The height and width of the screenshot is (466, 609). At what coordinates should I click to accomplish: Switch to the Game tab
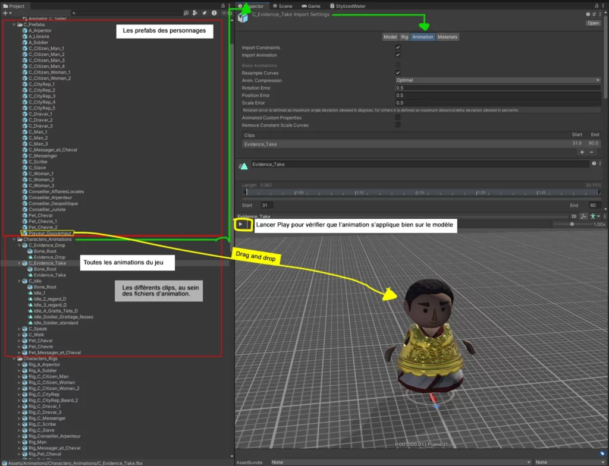310,6
